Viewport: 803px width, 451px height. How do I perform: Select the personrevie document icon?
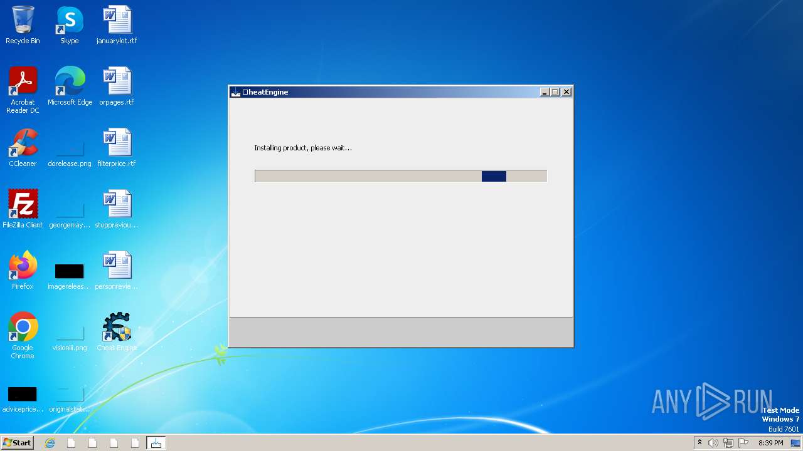117,271
